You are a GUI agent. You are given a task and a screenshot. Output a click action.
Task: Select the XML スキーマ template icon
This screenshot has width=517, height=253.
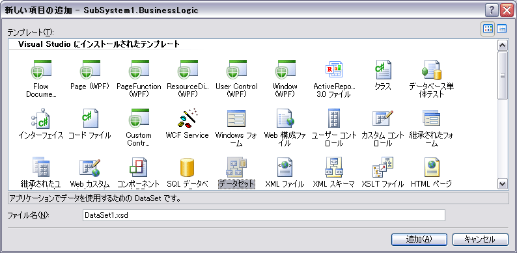(x=334, y=167)
